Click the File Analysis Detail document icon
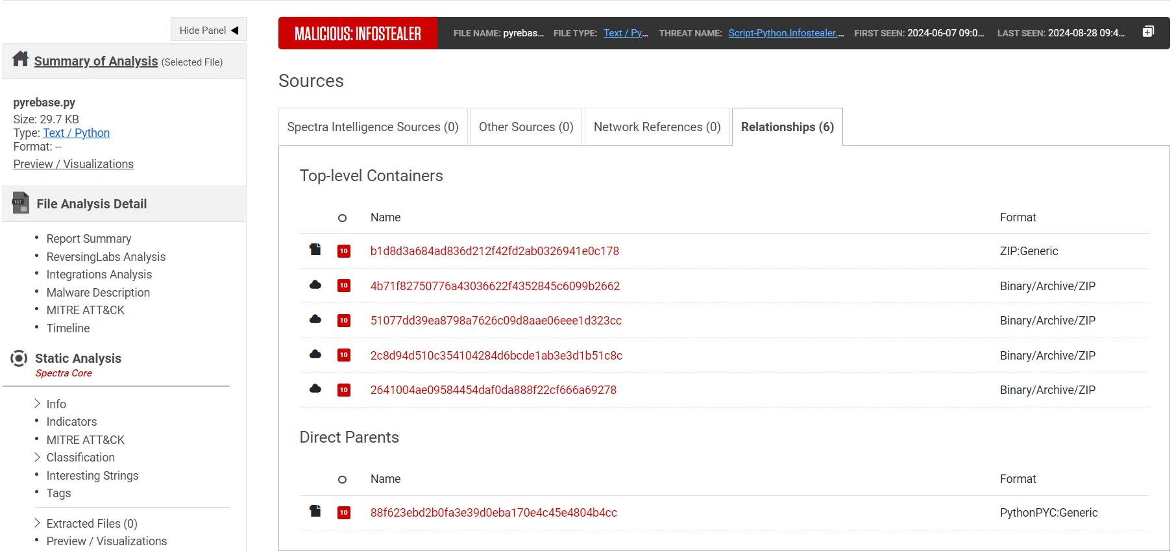Viewport: 1174px width, 553px height. [x=21, y=203]
